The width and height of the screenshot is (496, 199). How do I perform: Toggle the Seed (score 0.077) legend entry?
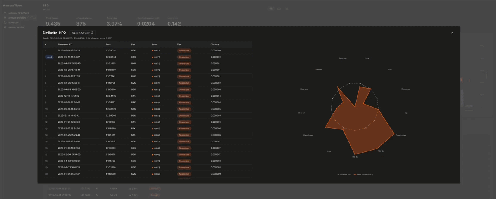tap(363, 175)
